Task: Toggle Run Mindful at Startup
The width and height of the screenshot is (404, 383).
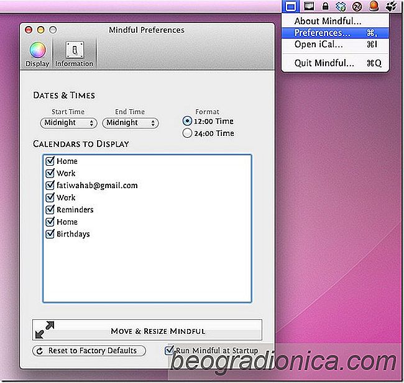Action: point(169,350)
